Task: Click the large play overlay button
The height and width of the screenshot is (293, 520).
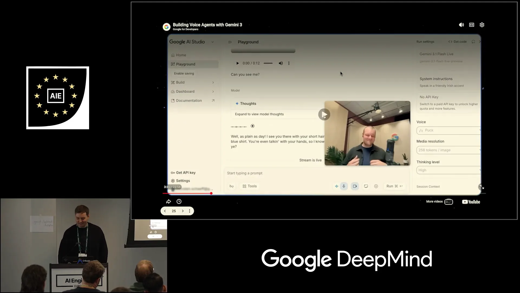Action: point(324,114)
